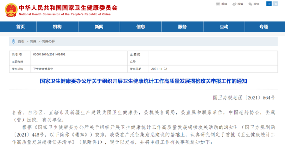Click the 主题分类 label cell
The image size is (285, 146).
[20, 62]
